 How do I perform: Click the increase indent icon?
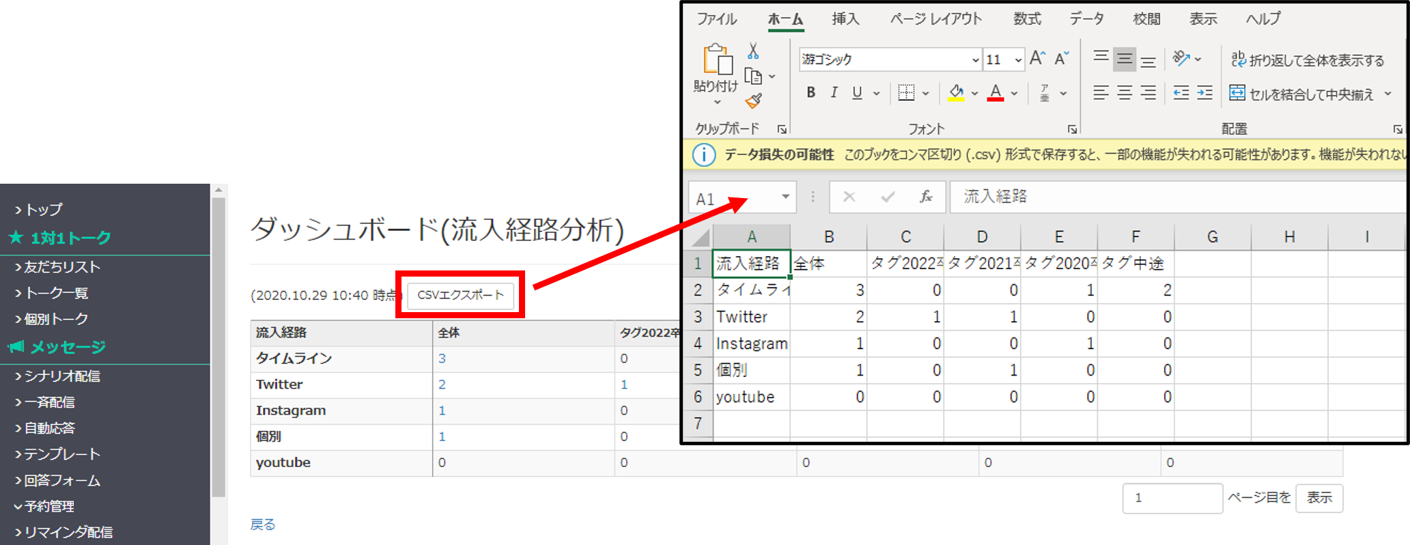coord(1205,93)
